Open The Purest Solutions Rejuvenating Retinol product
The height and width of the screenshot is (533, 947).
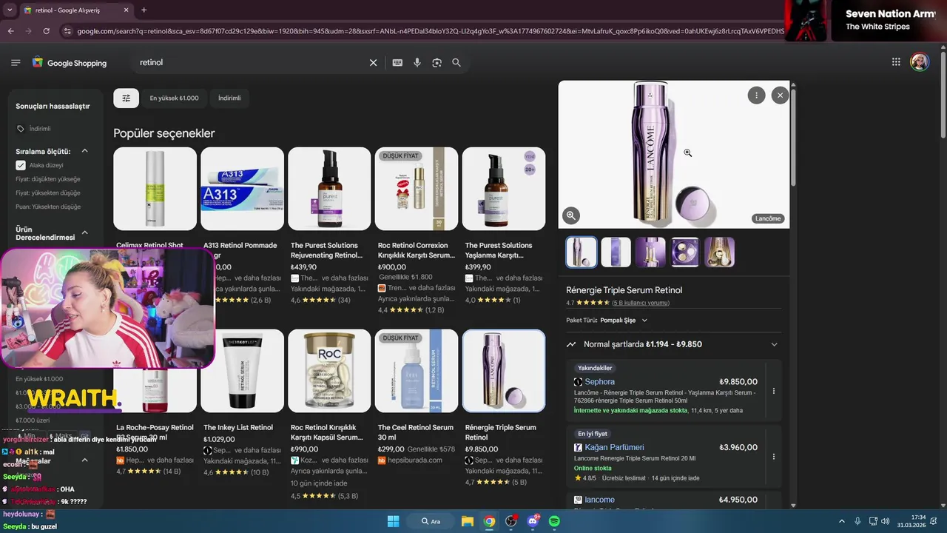pos(329,226)
